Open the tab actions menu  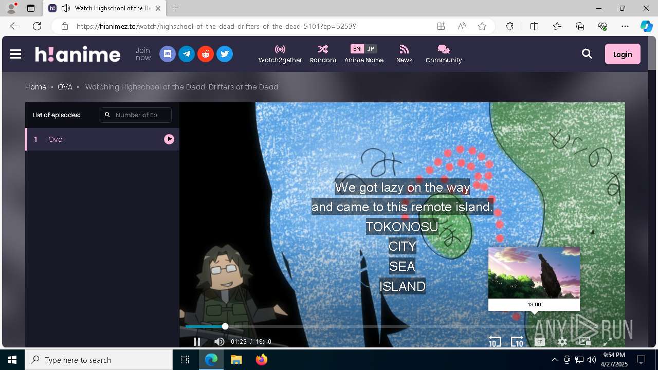pyautogui.click(x=31, y=8)
